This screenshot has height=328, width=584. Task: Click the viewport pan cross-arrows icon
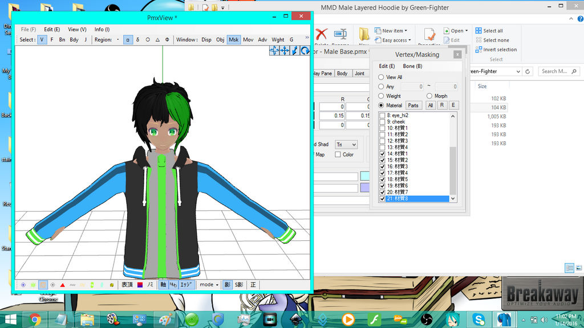point(285,51)
